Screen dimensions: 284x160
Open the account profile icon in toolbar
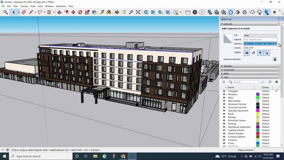tap(176, 12)
